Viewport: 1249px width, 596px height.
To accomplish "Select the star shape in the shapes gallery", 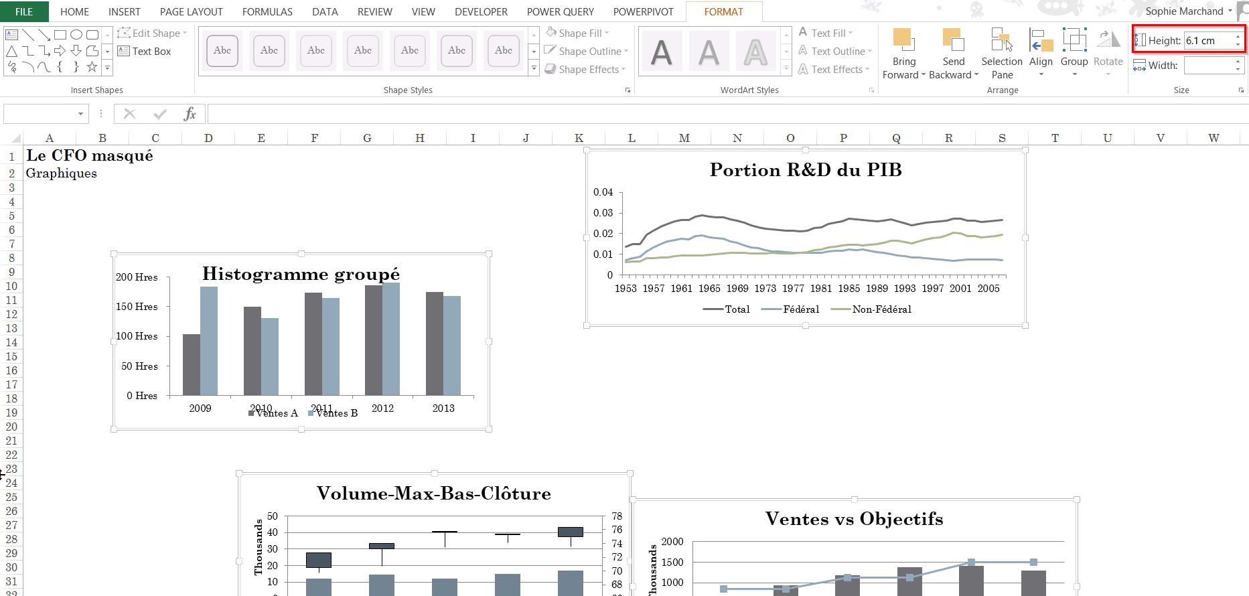I will [x=92, y=67].
